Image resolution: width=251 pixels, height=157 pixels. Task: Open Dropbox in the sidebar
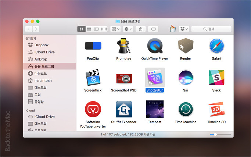tap(50, 45)
